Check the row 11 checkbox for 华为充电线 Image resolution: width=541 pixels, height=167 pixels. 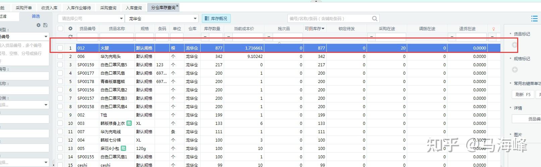click(x=60, y=132)
